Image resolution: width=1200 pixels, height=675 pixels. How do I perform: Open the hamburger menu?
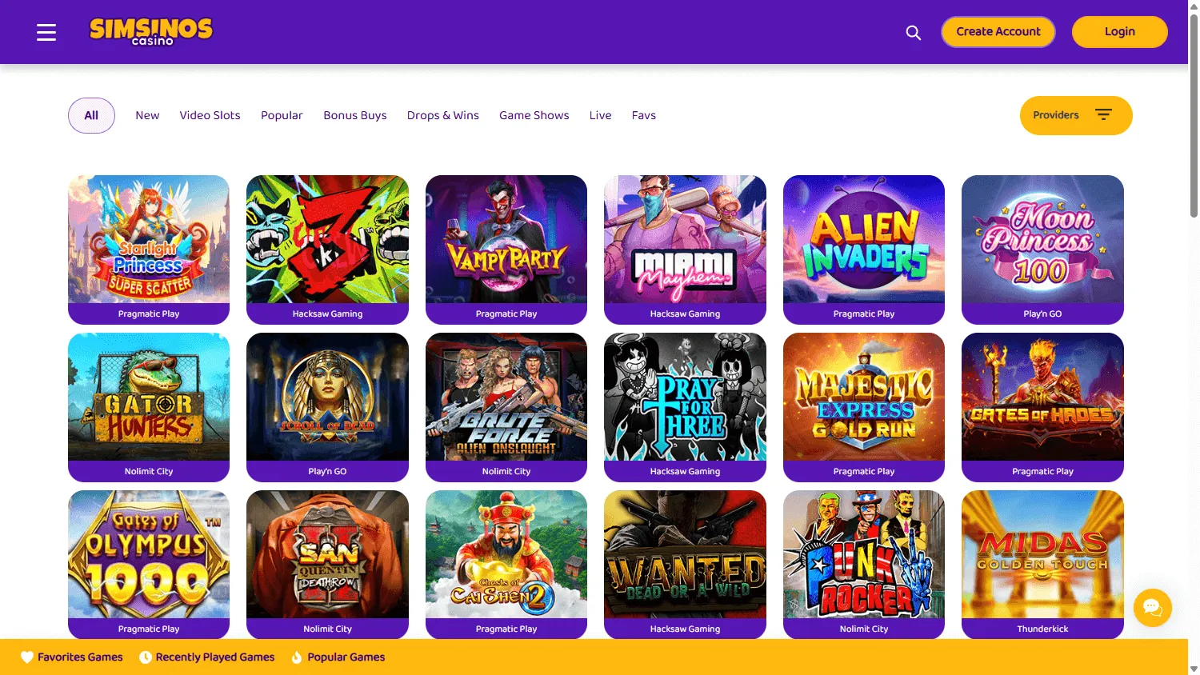[x=46, y=32]
